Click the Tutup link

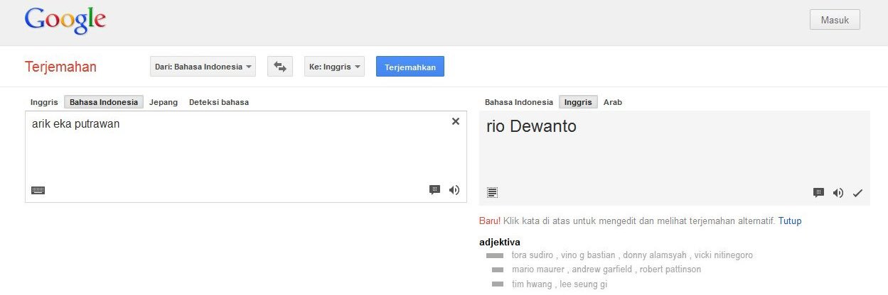pos(790,221)
